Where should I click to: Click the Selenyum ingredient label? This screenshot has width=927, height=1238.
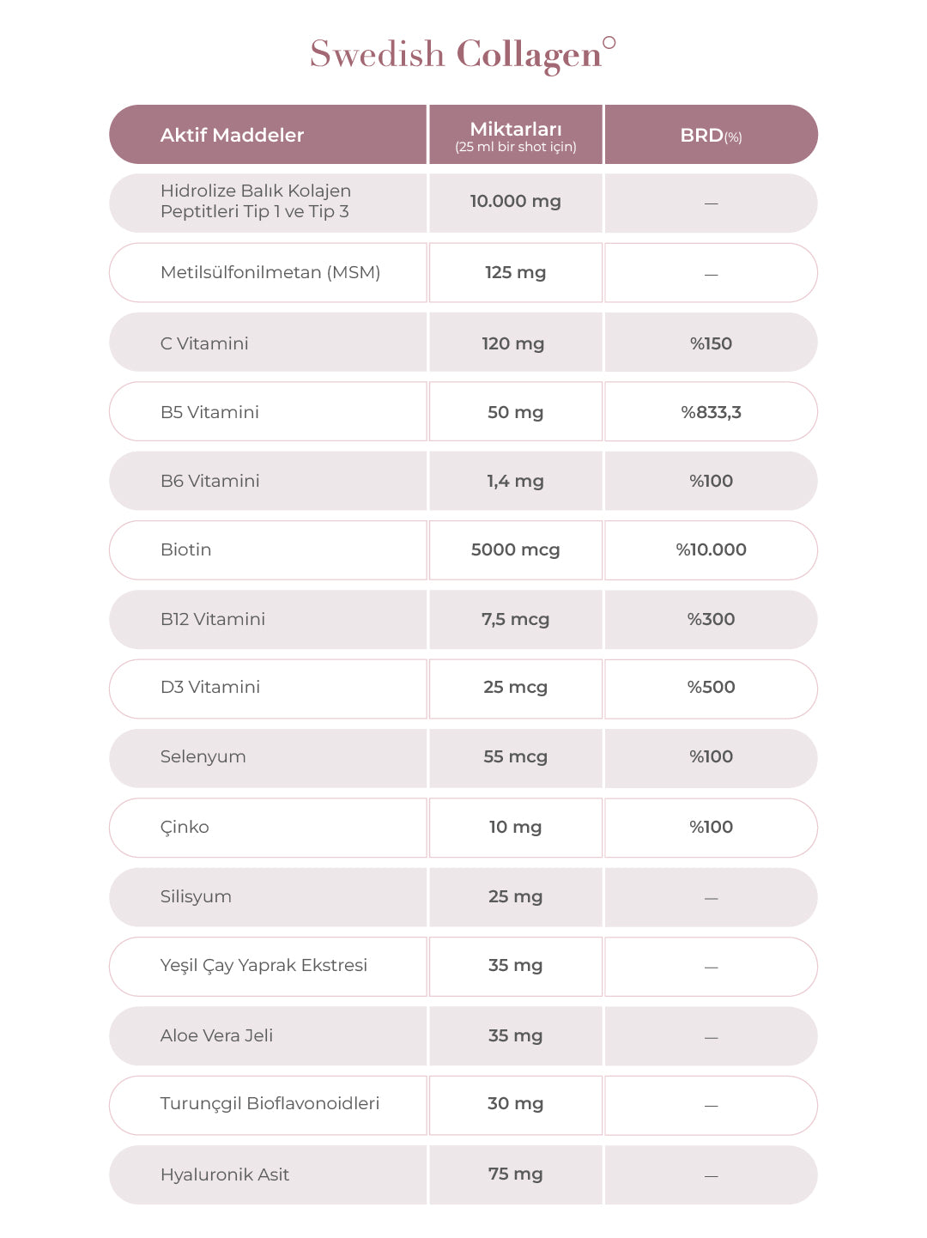[x=203, y=757]
